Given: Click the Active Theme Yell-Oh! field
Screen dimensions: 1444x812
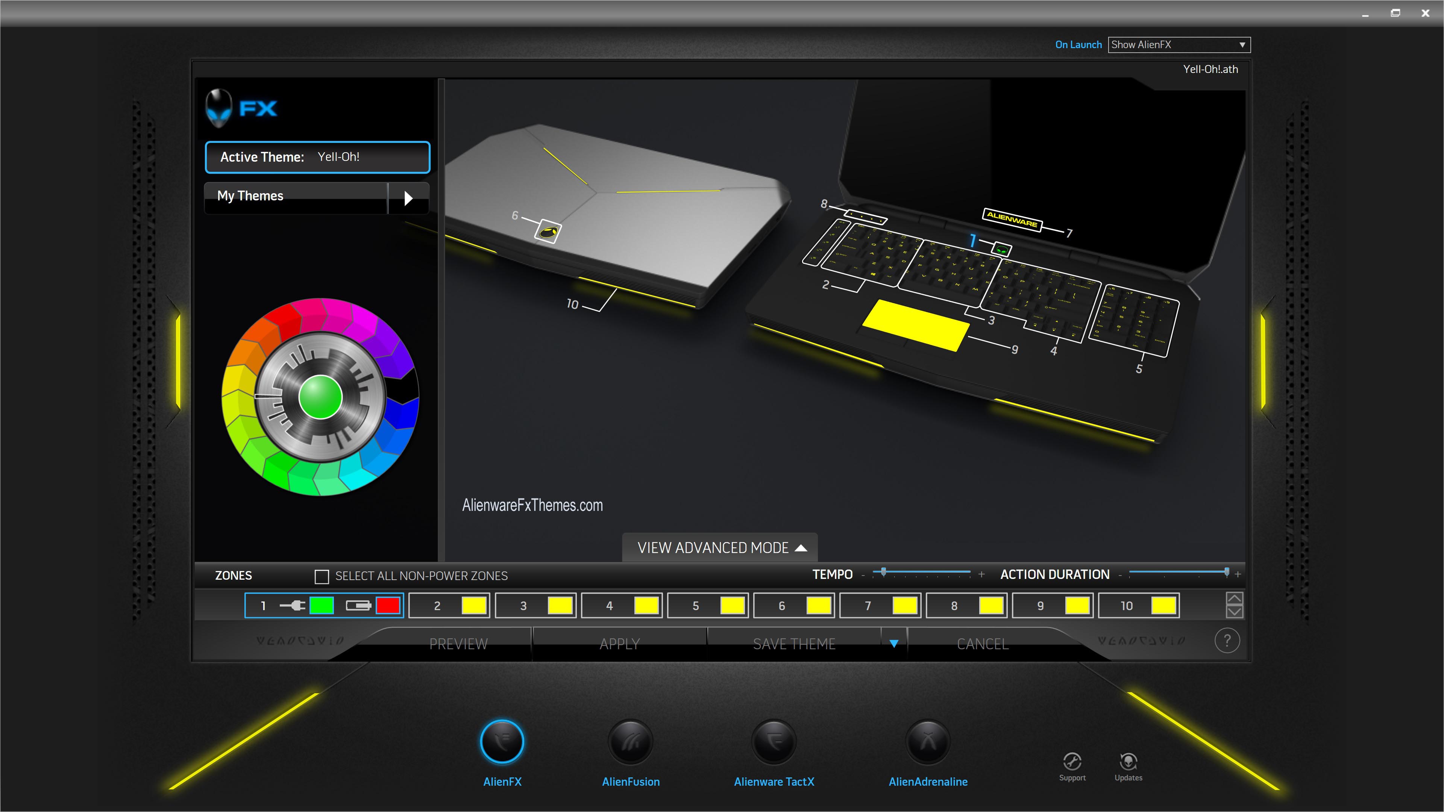Looking at the screenshot, I should click(317, 158).
